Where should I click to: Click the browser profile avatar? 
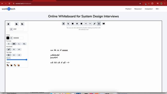coord(161,3)
